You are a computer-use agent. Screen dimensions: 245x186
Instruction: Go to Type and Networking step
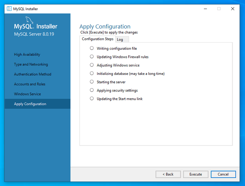[x=31, y=64]
